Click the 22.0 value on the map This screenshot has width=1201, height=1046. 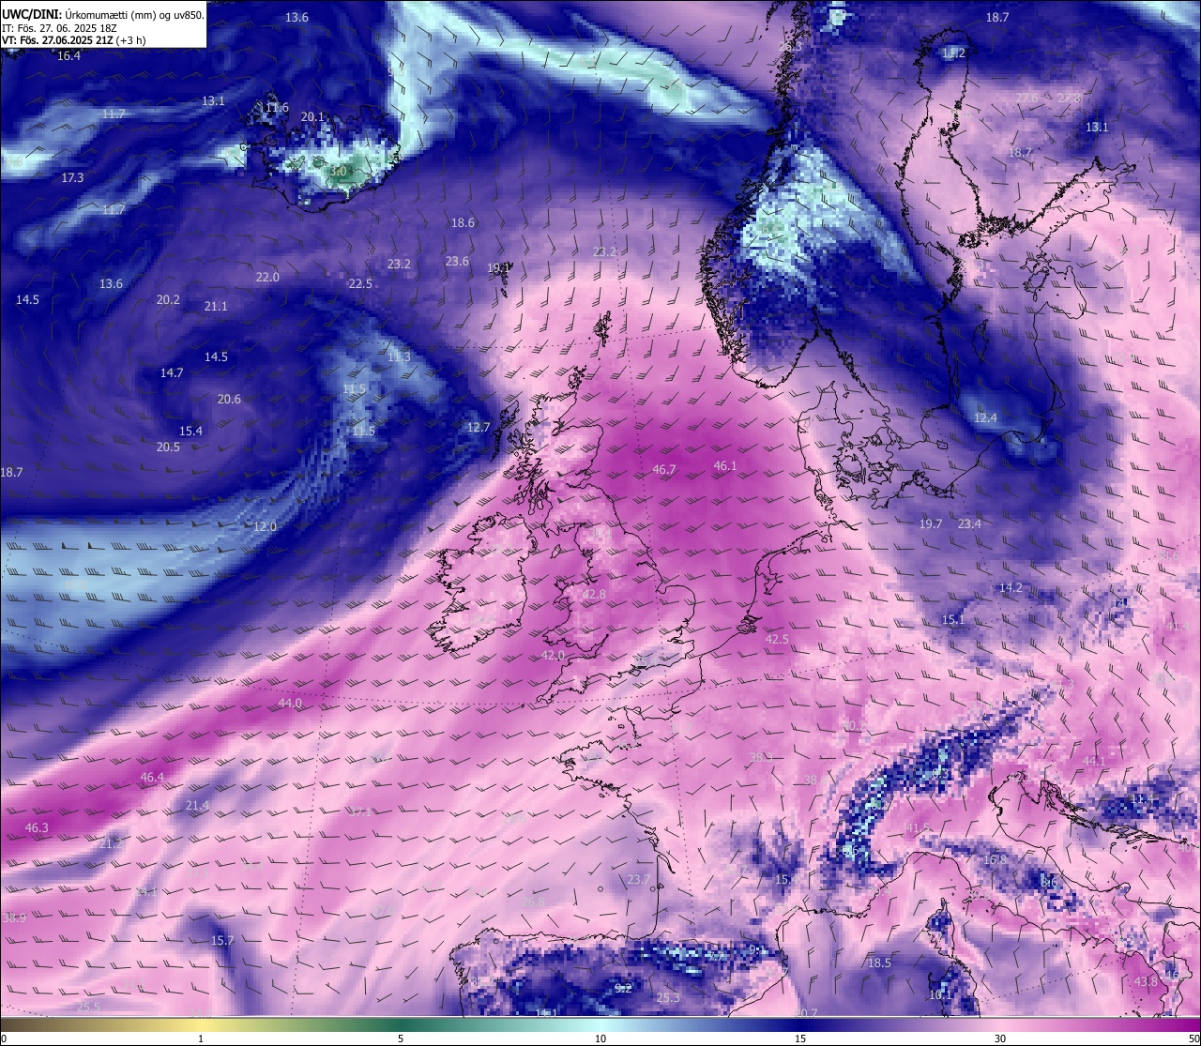[267, 278]
